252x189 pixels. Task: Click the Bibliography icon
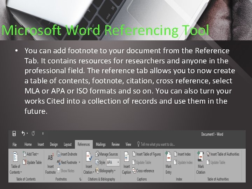tap(97, 170)
